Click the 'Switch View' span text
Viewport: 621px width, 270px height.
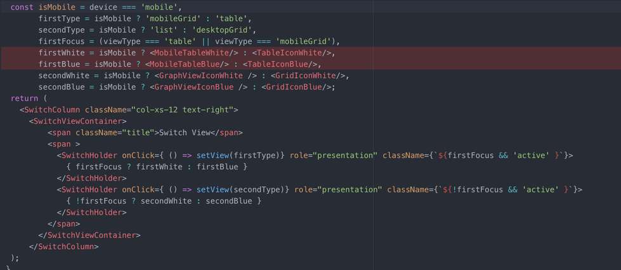pyautogui.click(x=185, y=133)
